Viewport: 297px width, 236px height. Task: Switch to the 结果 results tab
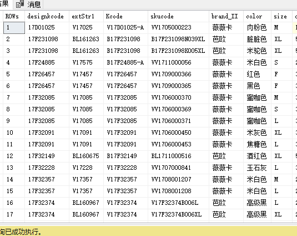click(x=4, y=4)
